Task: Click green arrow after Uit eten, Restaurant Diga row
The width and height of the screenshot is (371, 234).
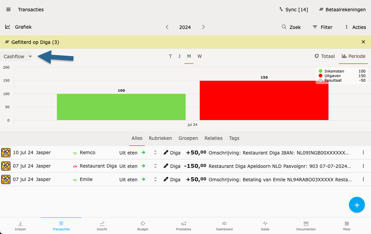Action: tap(143, 166)
